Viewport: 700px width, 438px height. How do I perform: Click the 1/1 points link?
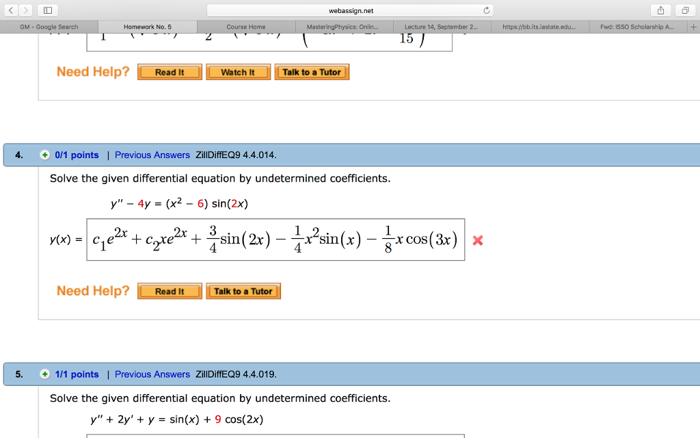coord(77,374)
